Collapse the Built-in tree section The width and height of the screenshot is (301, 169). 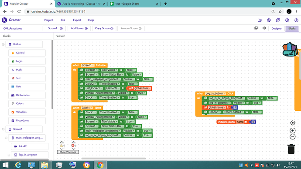(x=3, y=44)
